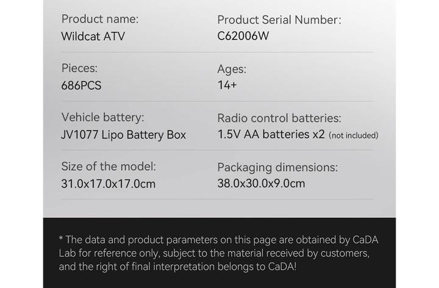Screen dimensions: 439x288
Task: Click the "Product name:" label
Action: point(100,19)
